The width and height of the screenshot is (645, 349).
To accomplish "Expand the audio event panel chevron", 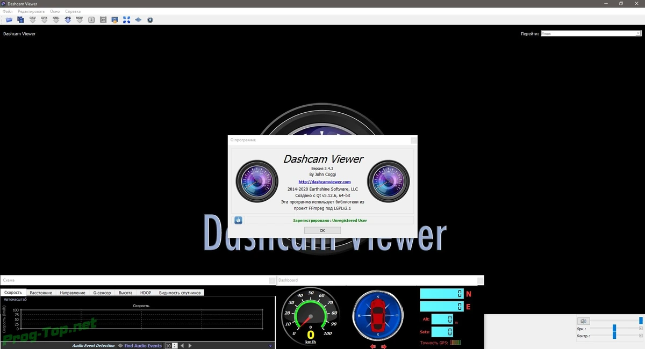I will pyautogui.click(x=270, y=346).
